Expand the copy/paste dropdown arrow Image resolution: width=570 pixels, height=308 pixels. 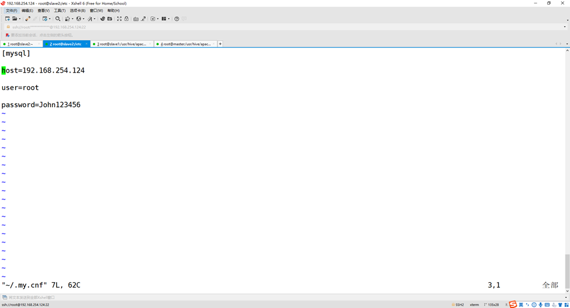72,19
